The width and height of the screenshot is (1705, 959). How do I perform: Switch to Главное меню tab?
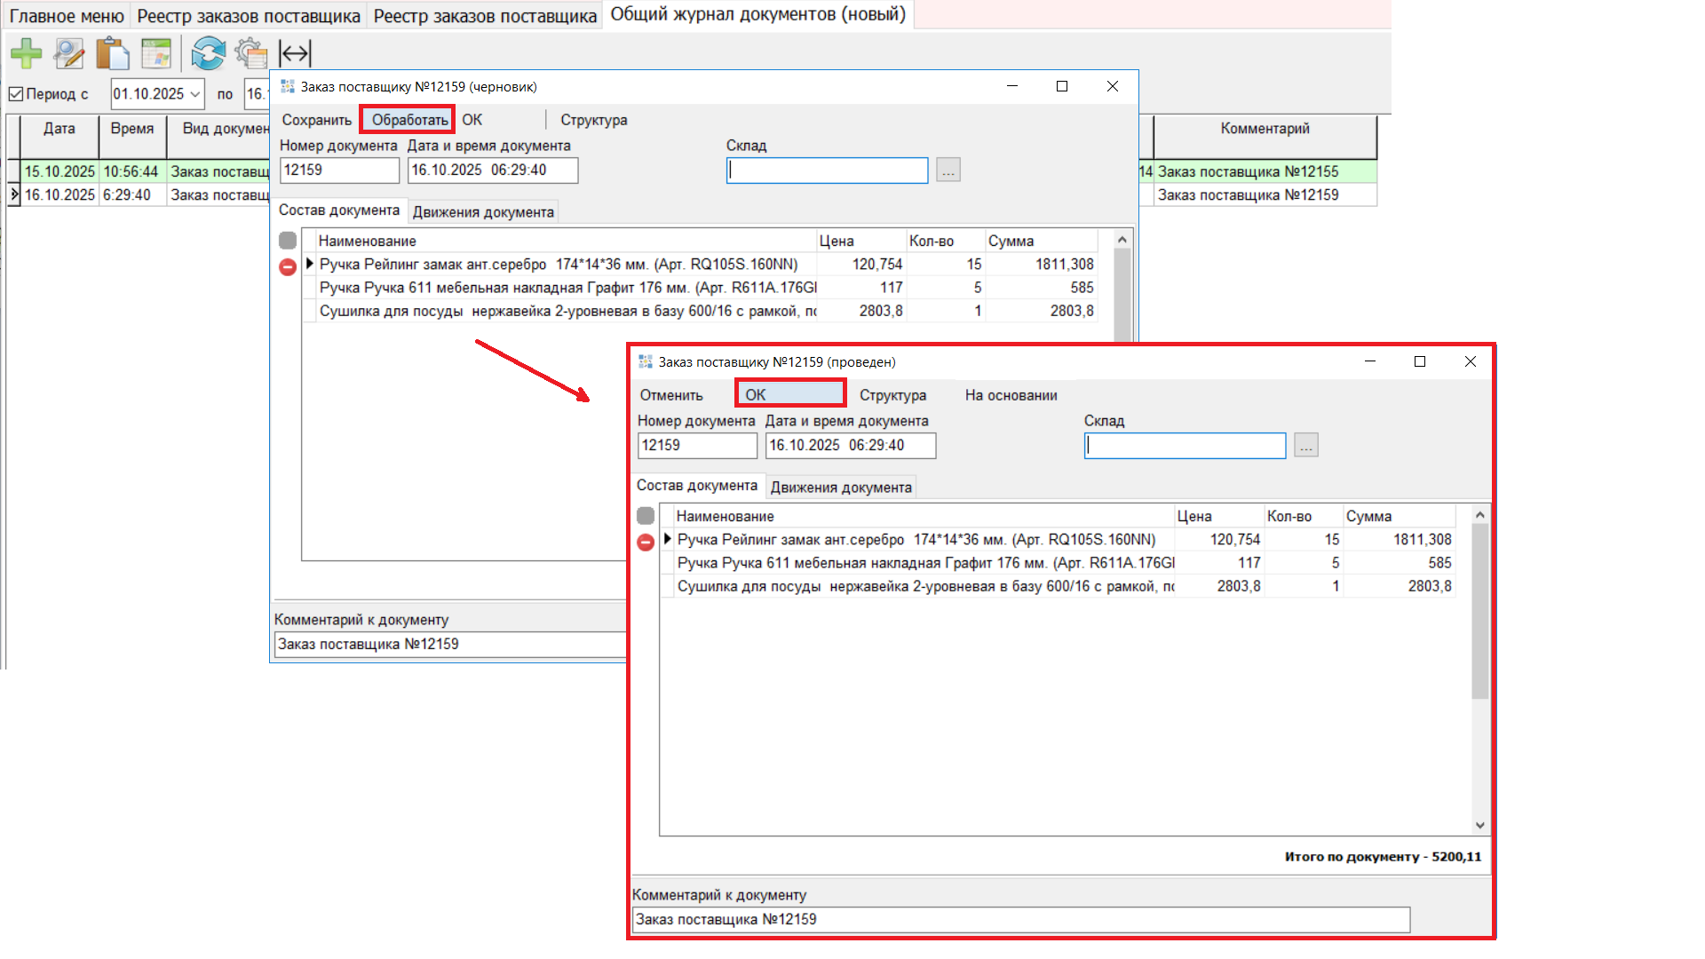click(67, 16)
